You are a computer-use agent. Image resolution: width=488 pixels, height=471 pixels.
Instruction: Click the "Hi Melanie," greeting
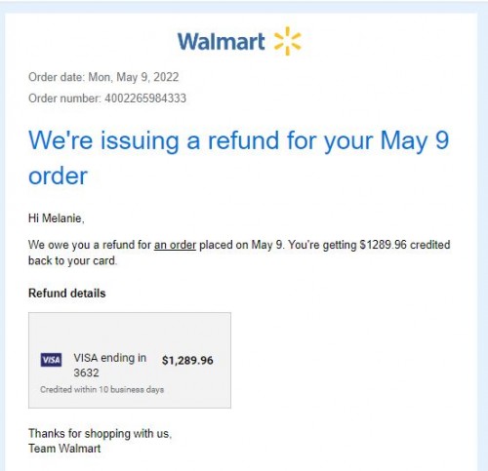[x=57, y=218]
